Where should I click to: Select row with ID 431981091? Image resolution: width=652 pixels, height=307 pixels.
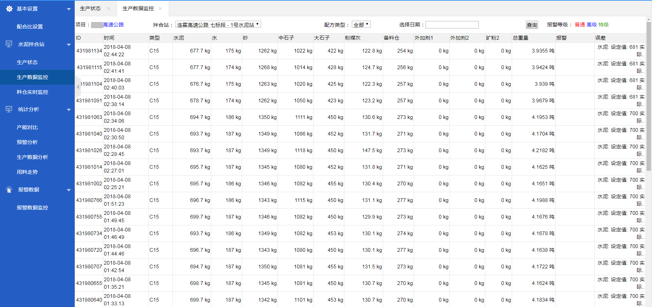(360, 101)
